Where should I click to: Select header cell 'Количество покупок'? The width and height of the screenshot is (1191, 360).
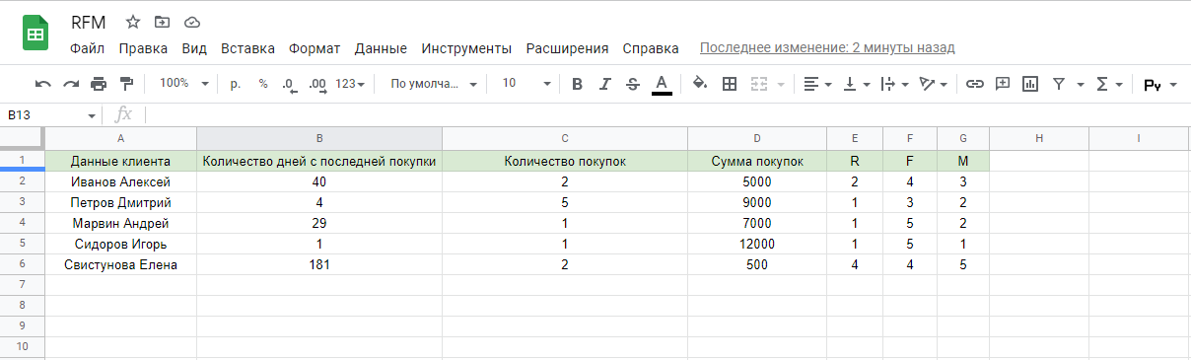pyautogui.click(x=565, y=161)
